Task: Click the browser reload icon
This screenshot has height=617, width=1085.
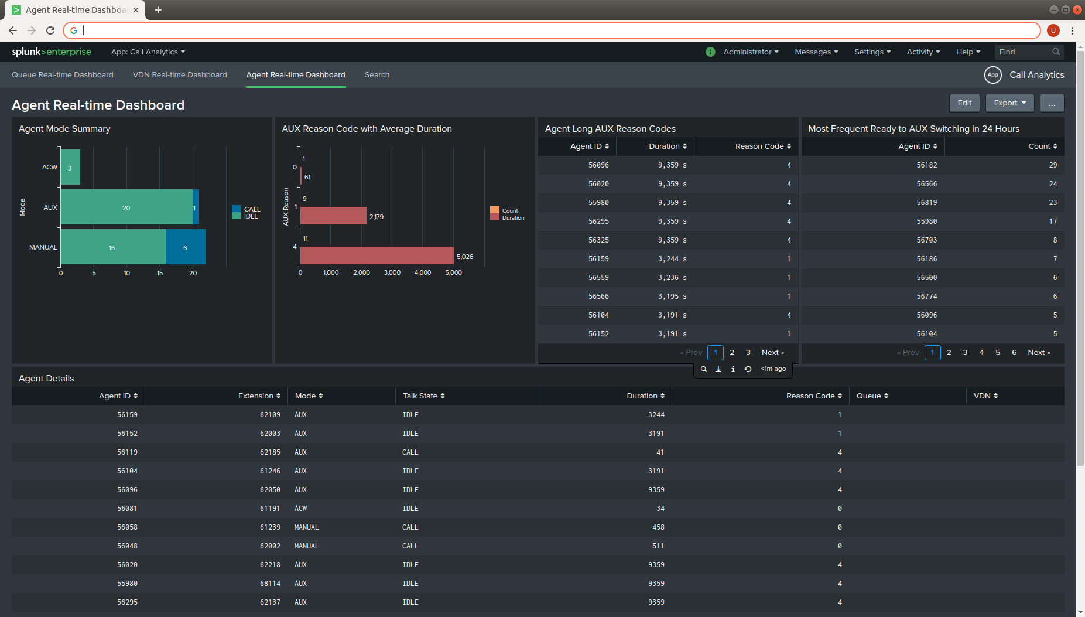Action: click(x=50, y=30)
